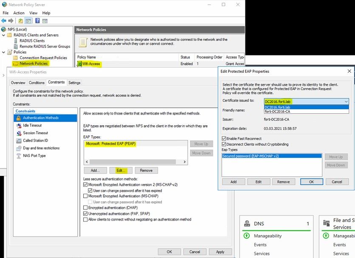Click the Policy Name column header
Screen dimensions: 355x258
coord(127,57)
